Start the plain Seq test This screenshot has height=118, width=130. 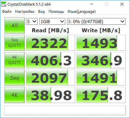click(x=15, y=78)
